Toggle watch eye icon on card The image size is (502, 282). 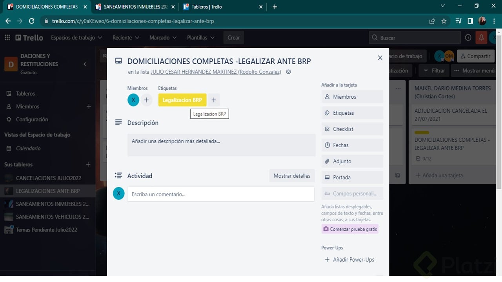coord(288,72)
